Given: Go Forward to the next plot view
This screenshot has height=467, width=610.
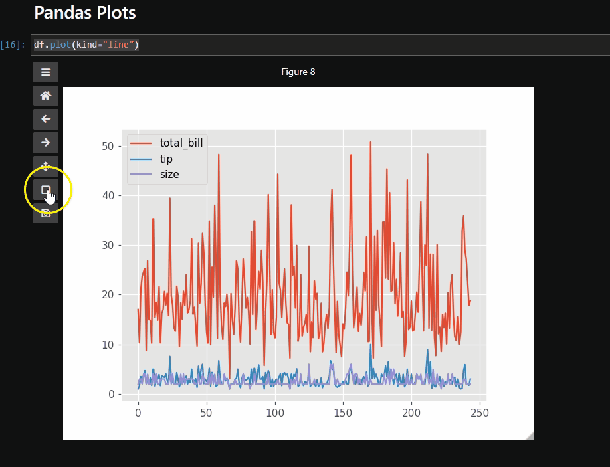Looking at the screenshot, I should 45,143.
